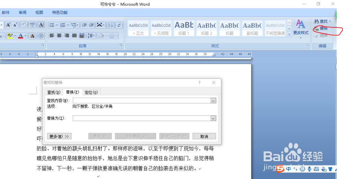
Task: Click the dialog help question mark
Action: (x=200, y=83)
